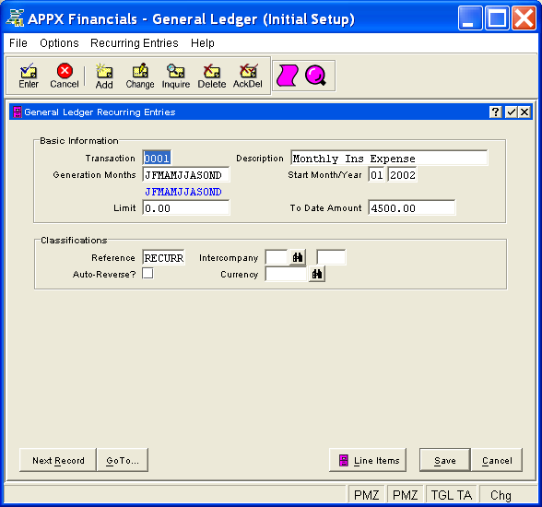The width and height of the screenshot is (542, 507).
Task: Click the Line Items button
Action: (368, 460)
